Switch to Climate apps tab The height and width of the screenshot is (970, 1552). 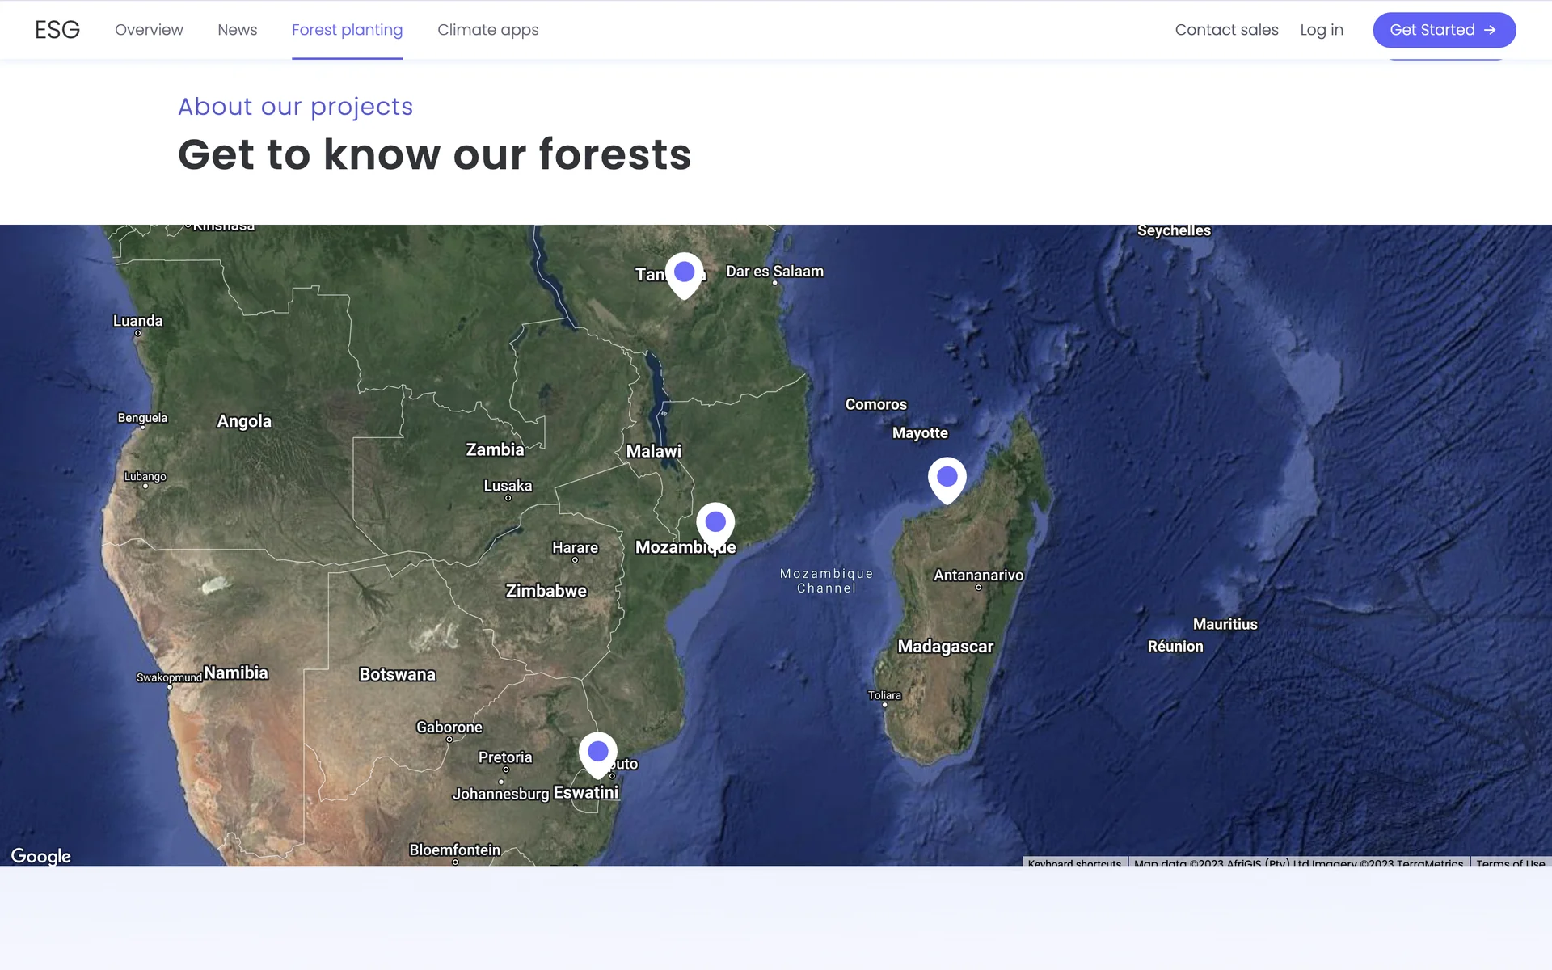pyautogui.click(x=487, y=30)
